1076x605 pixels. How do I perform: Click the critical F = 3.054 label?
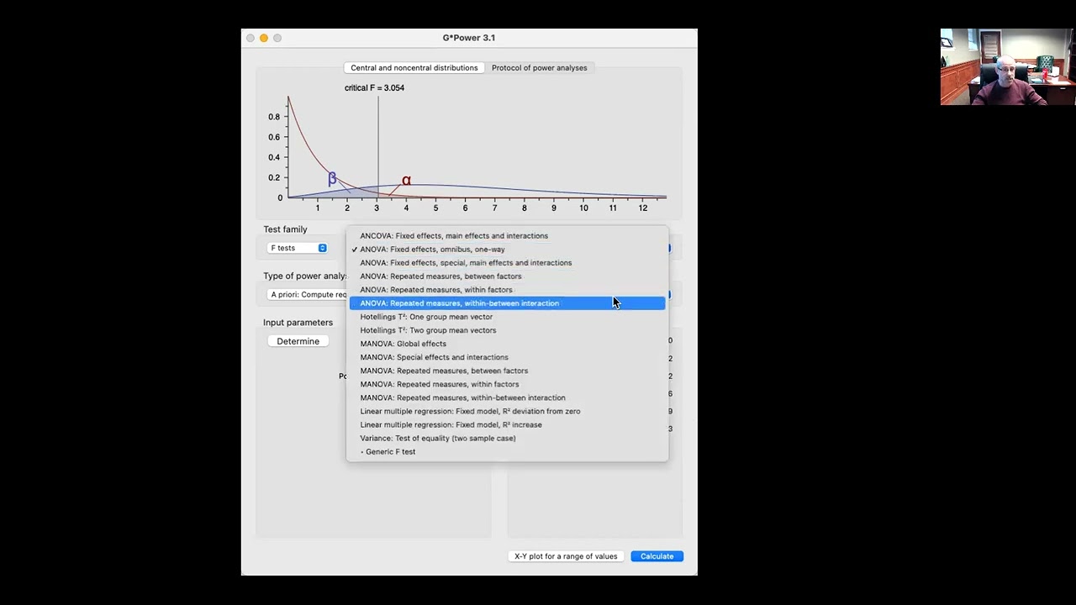374,87
